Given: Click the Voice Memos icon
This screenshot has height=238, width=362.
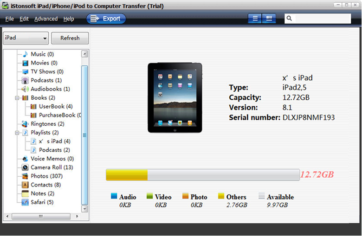Looking at the screenshot, I should click(25, 159).
